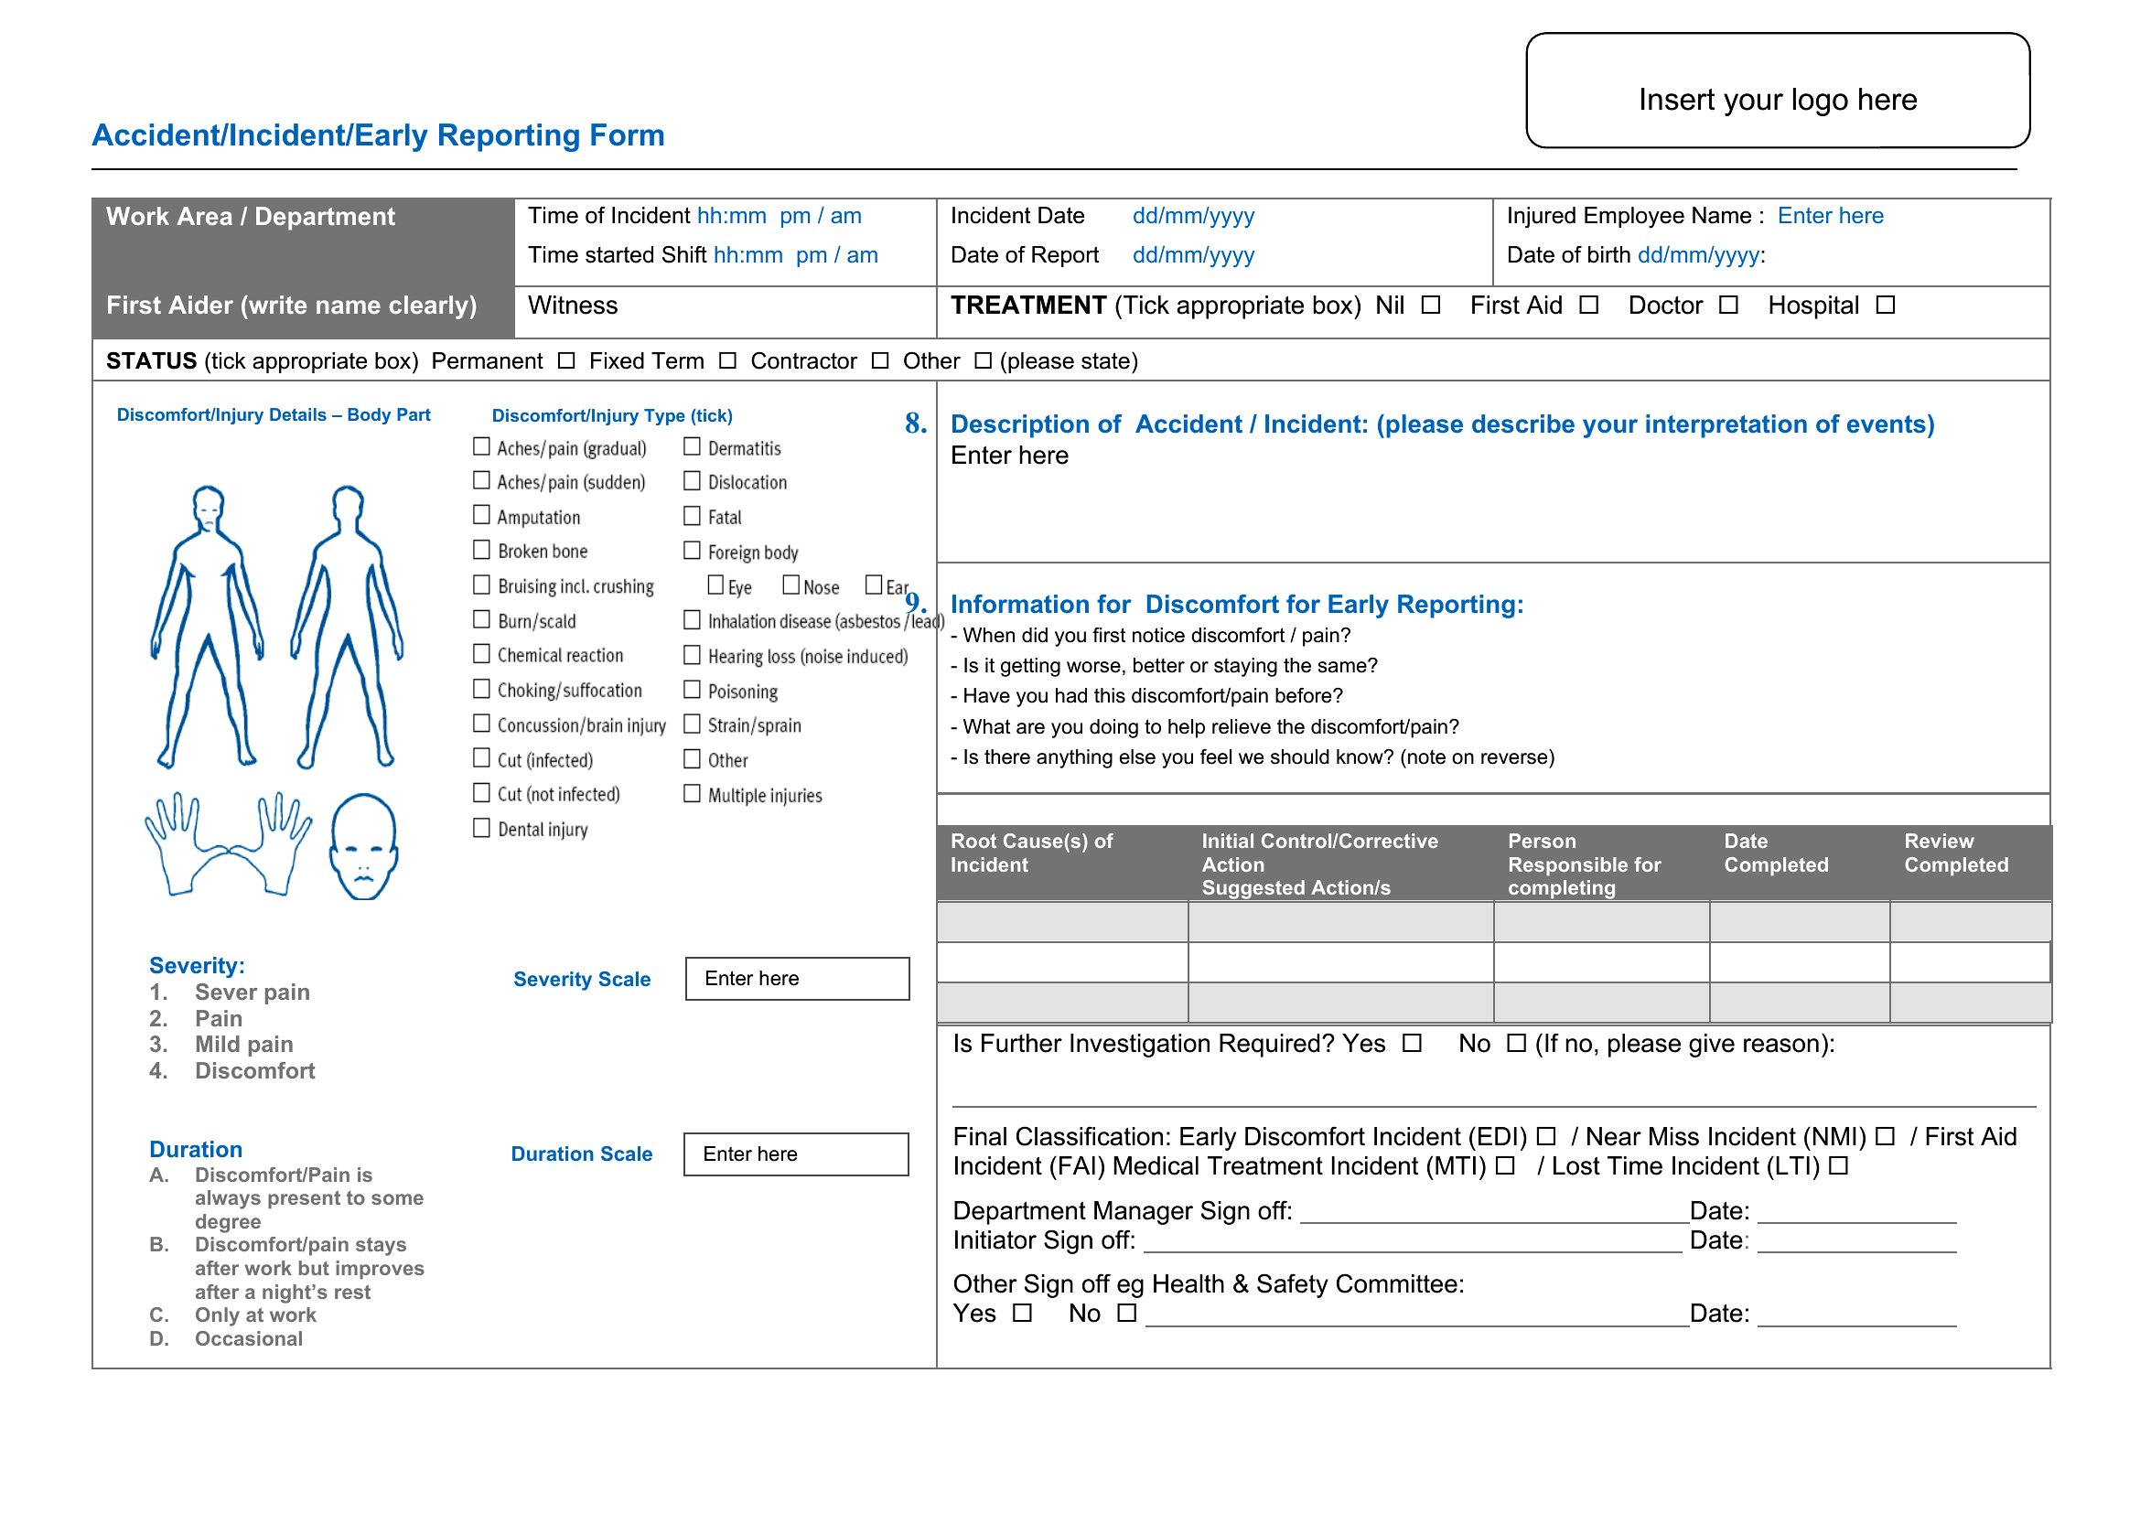The width and height of the screenshot is (2140, 1513).
Task: Select the Strain/sprain checkbox
Action: [693, 724]
